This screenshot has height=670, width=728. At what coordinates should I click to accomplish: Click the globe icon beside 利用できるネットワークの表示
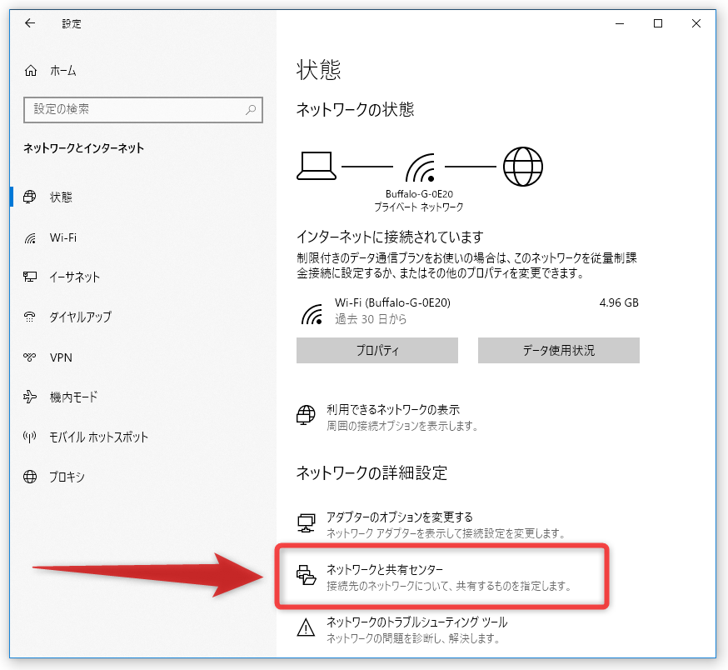(306, 414)
